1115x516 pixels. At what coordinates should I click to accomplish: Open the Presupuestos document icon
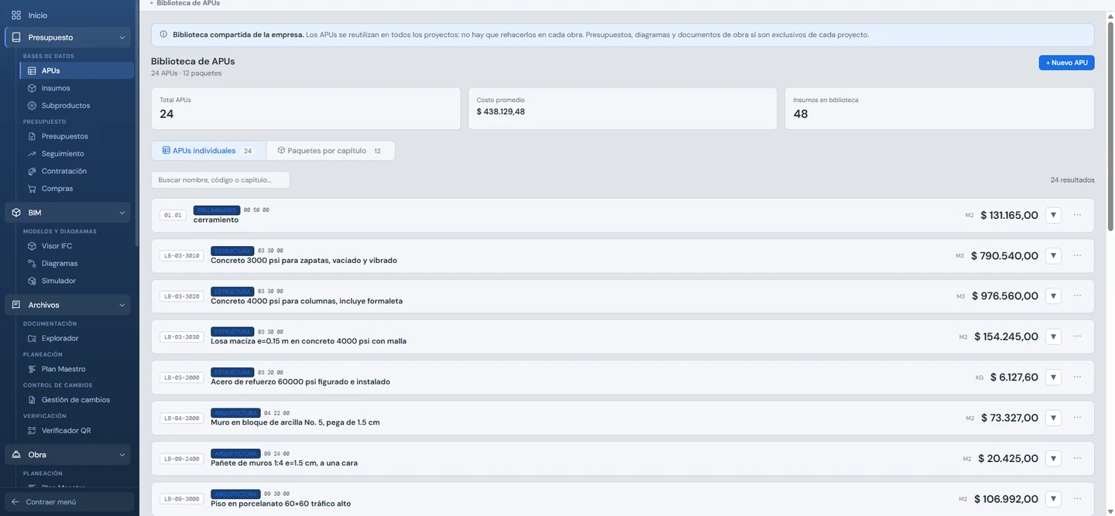[x=32, y=136]
